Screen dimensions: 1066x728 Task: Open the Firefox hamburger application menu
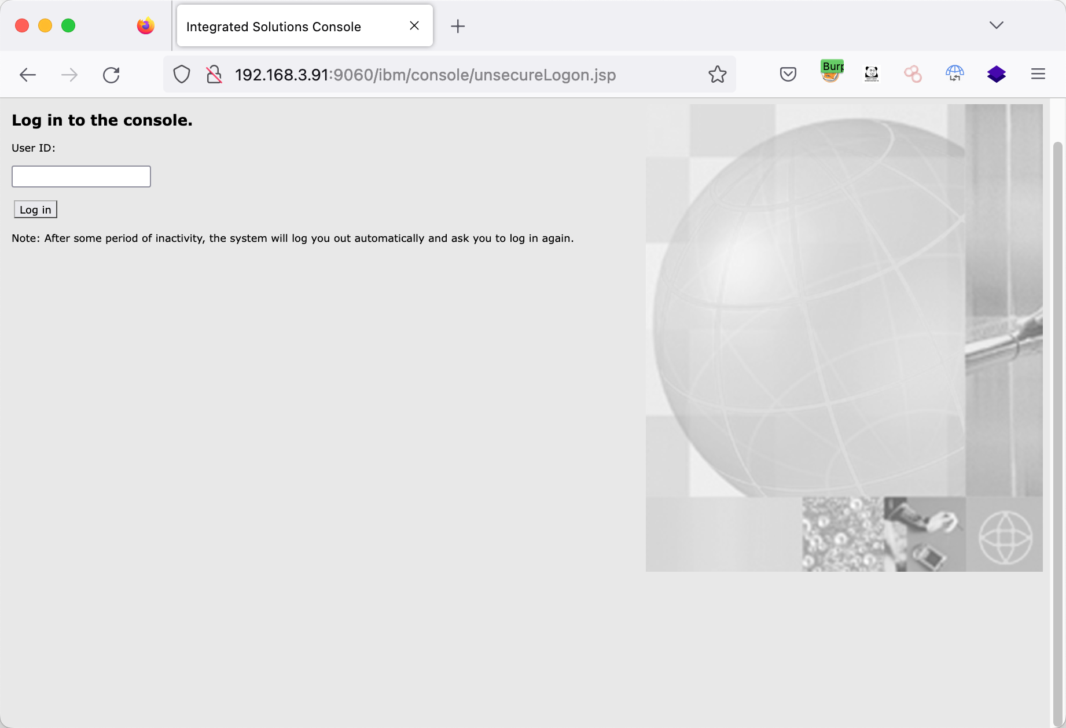pos(1038,74)
